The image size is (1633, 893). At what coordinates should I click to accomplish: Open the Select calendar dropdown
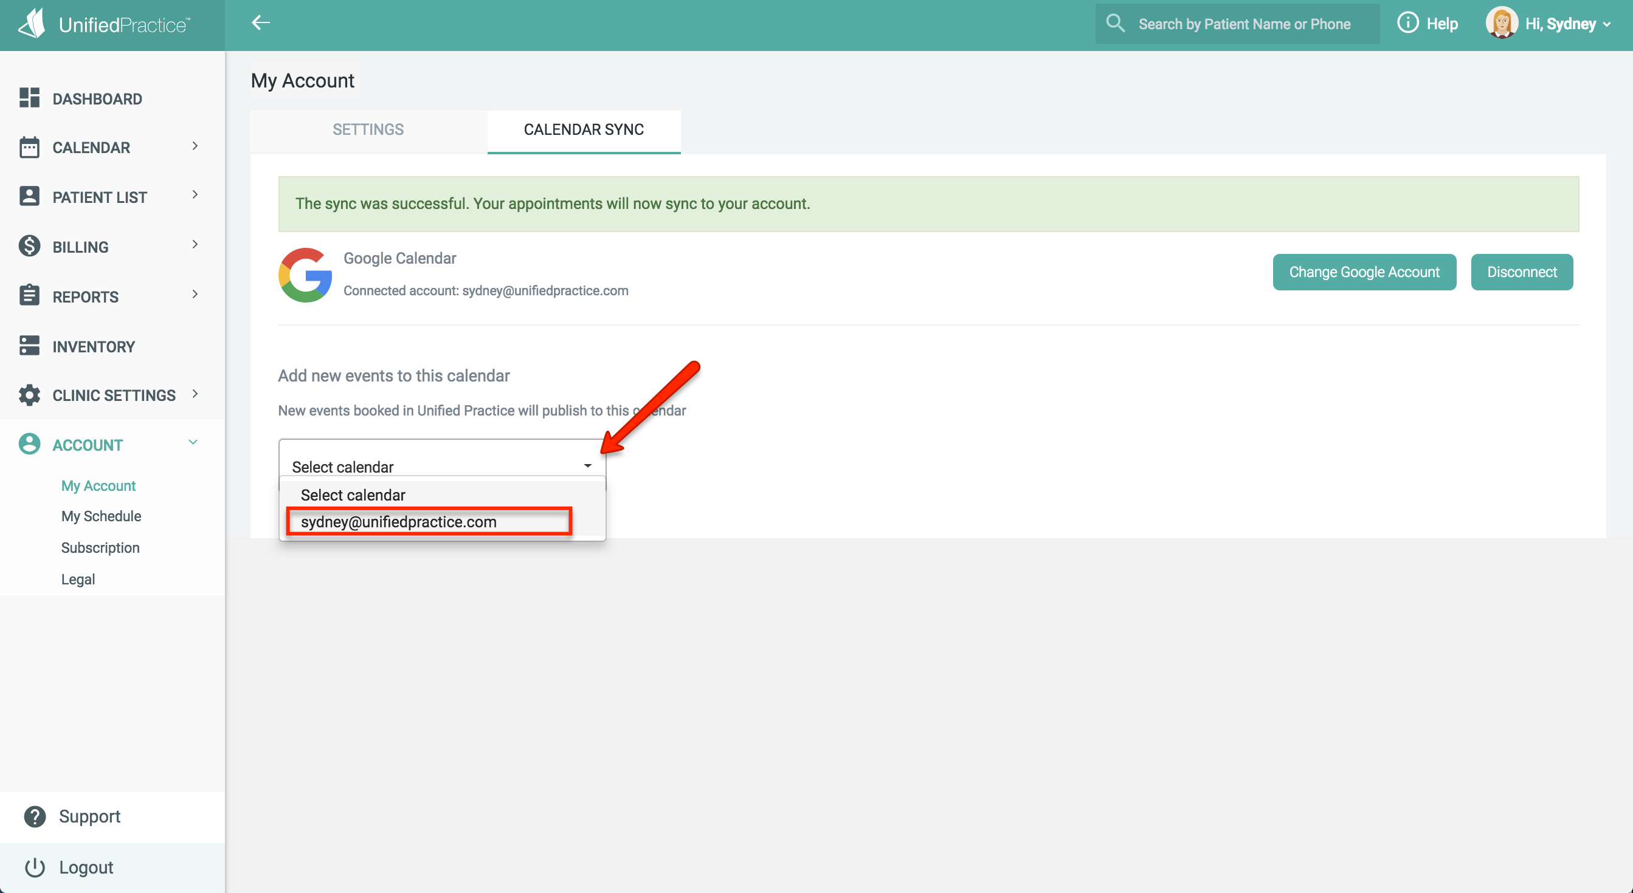[x=442, y=466]
